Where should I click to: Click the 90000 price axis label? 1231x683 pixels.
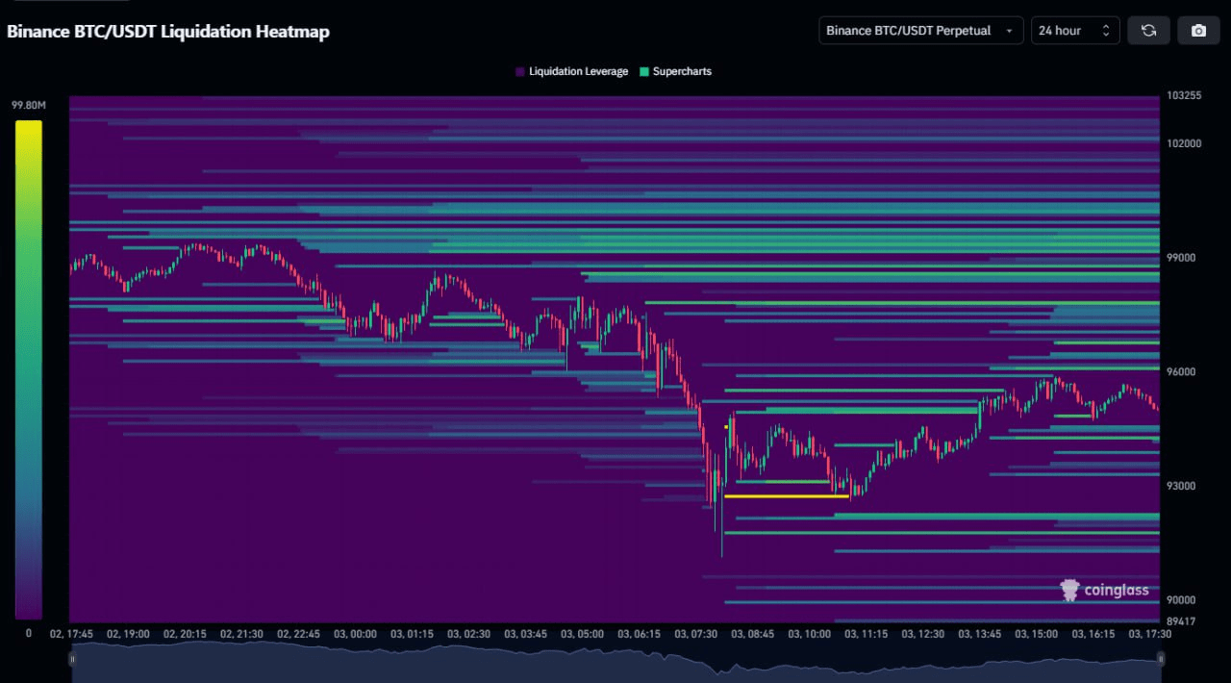click(1181, 600)
